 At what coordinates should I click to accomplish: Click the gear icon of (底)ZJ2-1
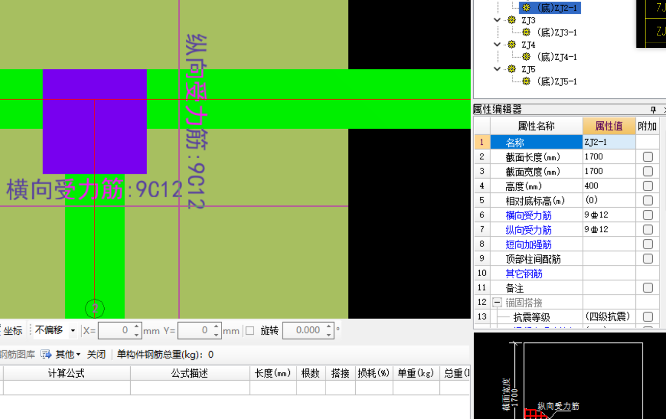tap(527, 8)
